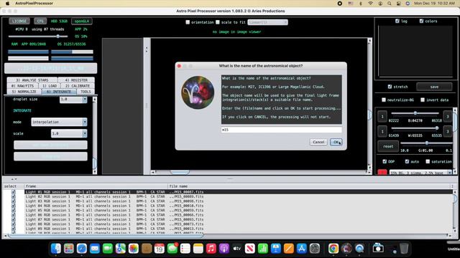Open Messages with notification badge
This screenshot has height=258, width=460.
(x=172, y=249)
